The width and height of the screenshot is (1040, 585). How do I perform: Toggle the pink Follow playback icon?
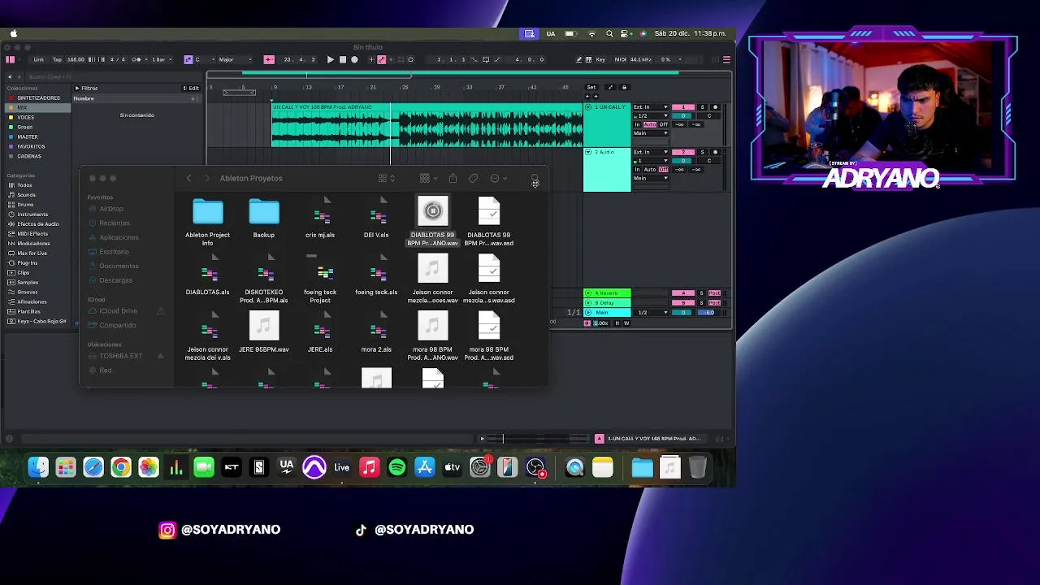point(269,59)
